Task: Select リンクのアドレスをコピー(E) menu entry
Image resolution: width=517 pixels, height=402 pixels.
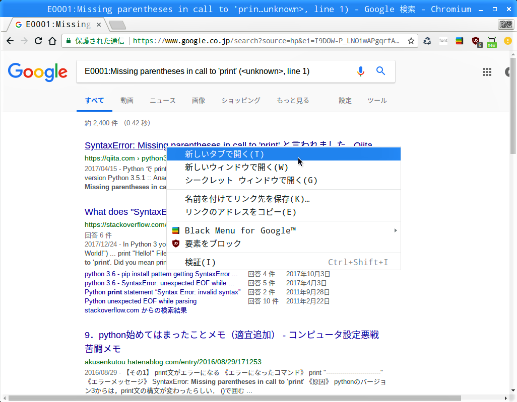Action: click(x=284, y=212)
